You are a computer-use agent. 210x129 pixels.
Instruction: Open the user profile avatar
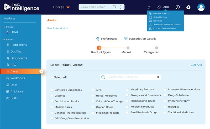[201, 7]
